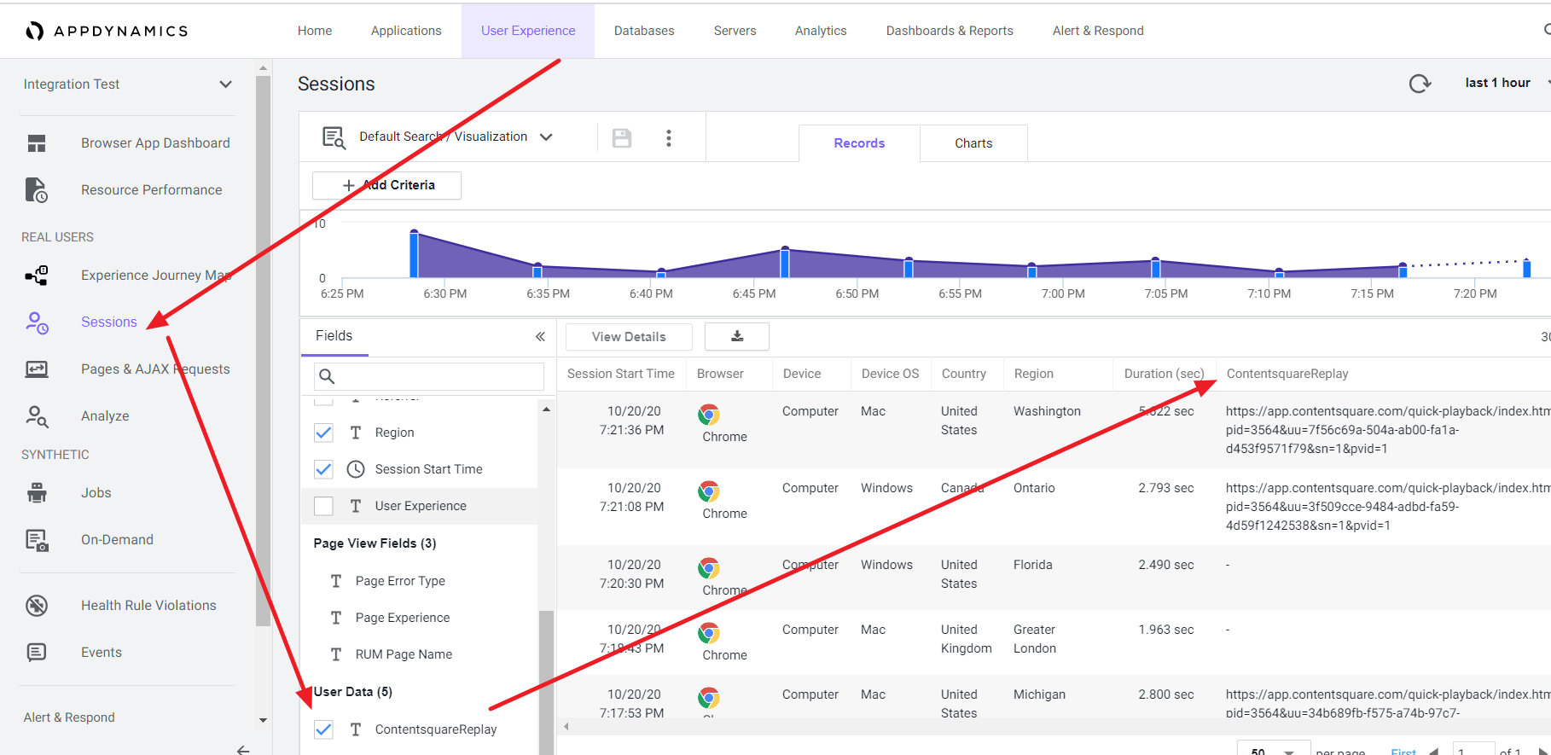Click the 6:30 PM chart bar
1551x755 pixels.
click(x=414, y=253)
